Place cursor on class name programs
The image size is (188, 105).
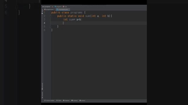(x=76, y=13)
